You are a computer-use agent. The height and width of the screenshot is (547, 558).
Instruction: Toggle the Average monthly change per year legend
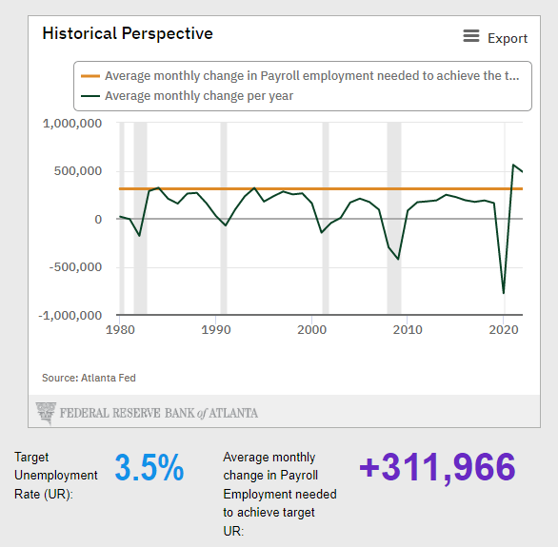click(187, 96)
